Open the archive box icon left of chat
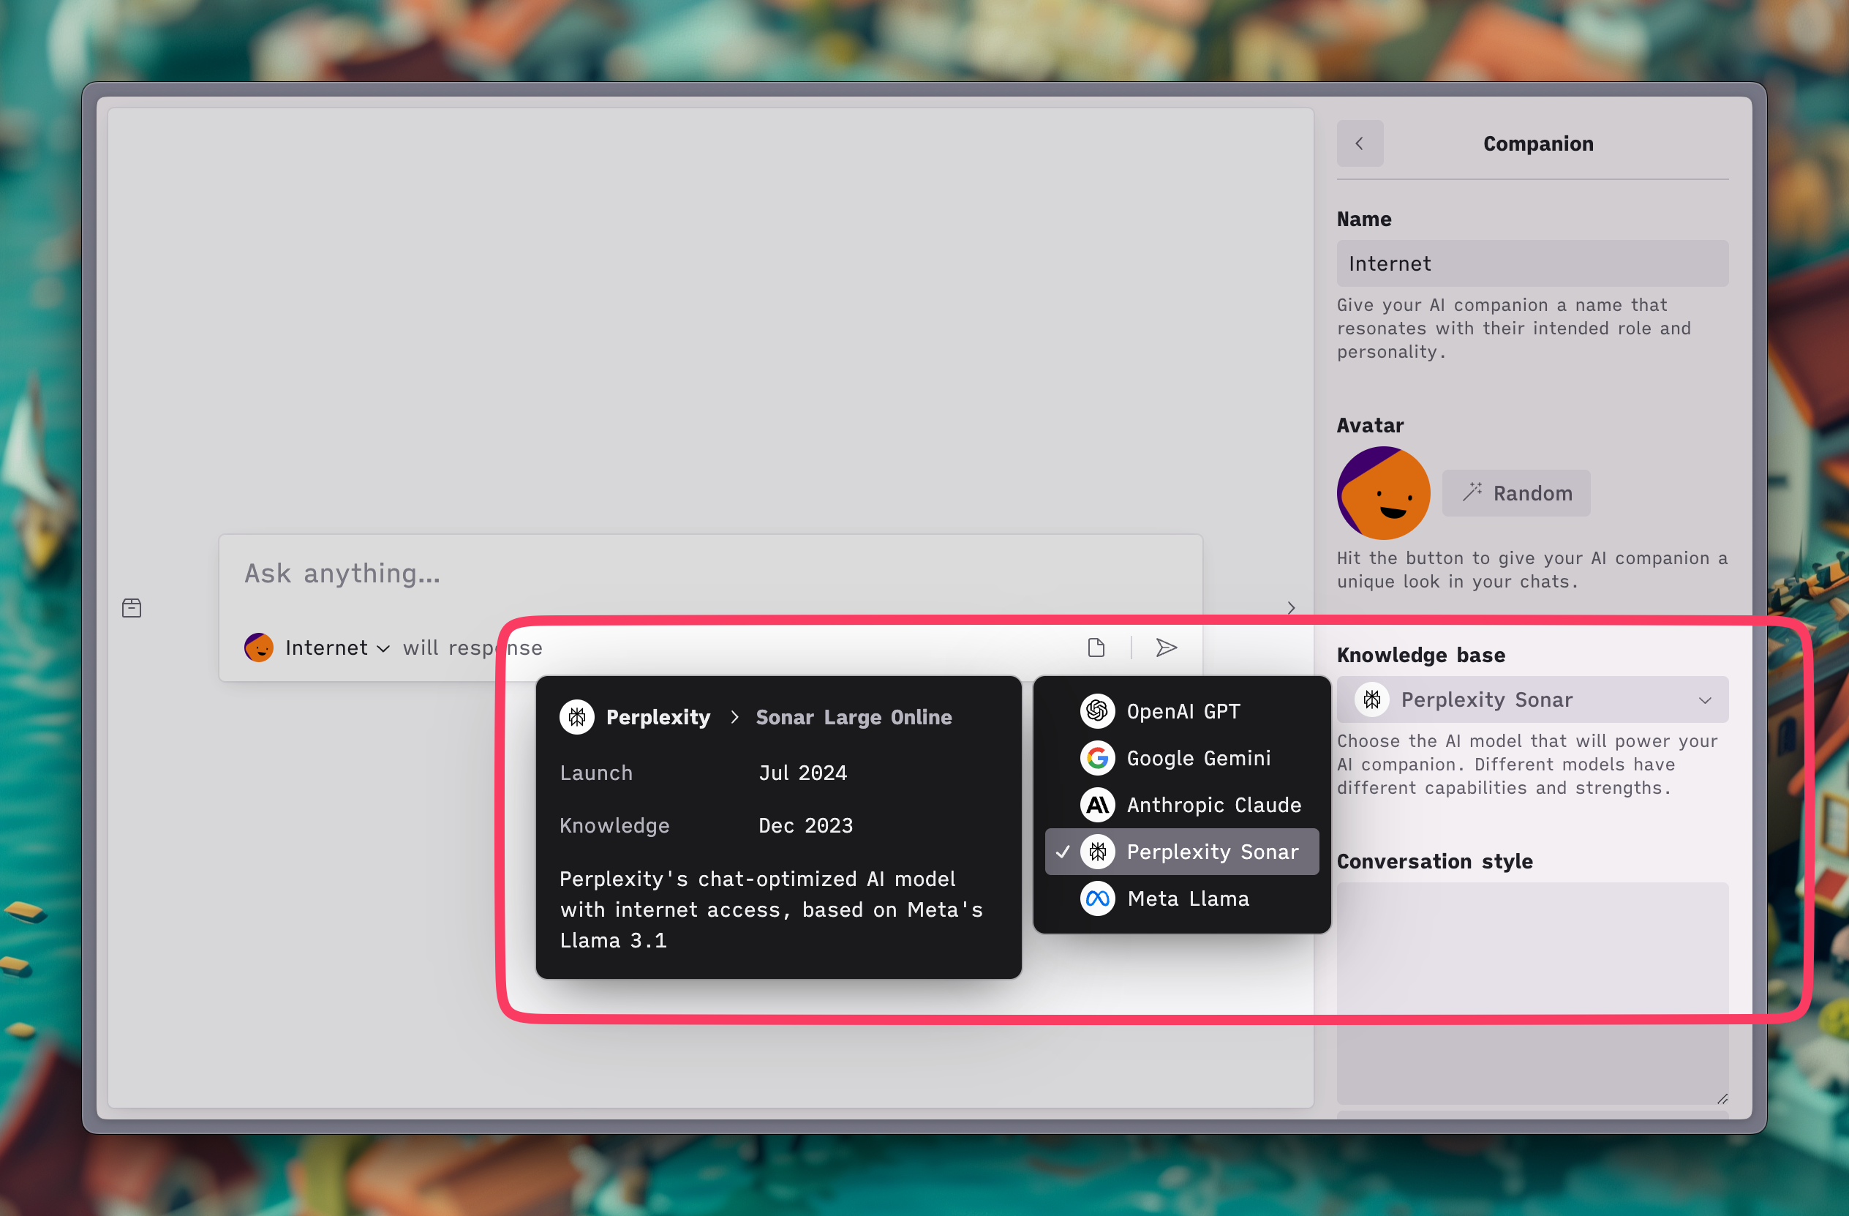 (132, 607)
